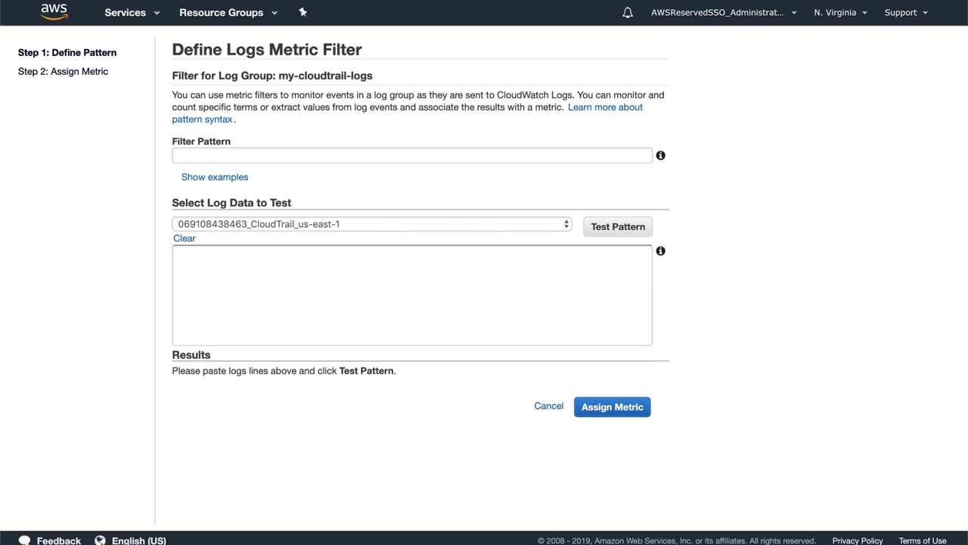Click the Show examples link

(x=215, y=177)
